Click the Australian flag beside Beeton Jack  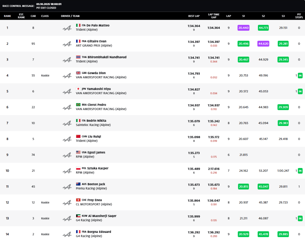tap(78, 184)
